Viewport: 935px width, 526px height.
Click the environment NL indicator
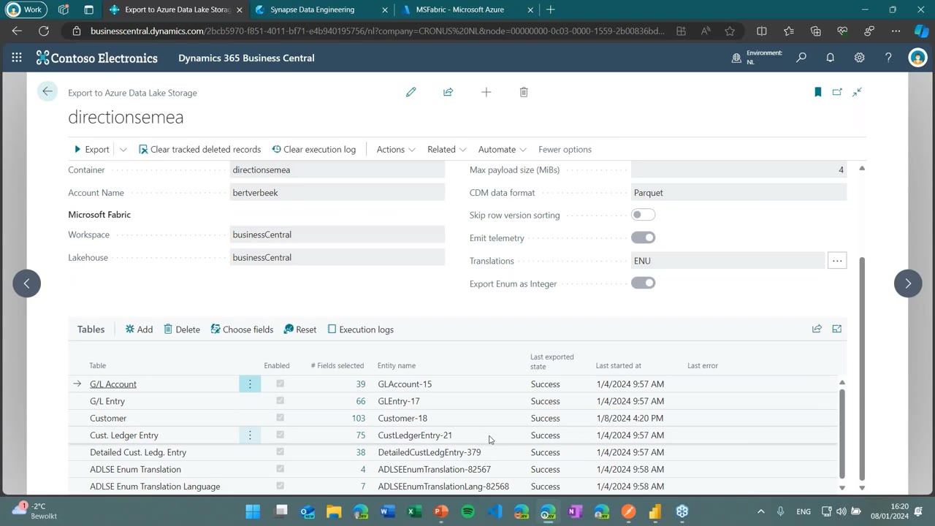coord(757,58)
